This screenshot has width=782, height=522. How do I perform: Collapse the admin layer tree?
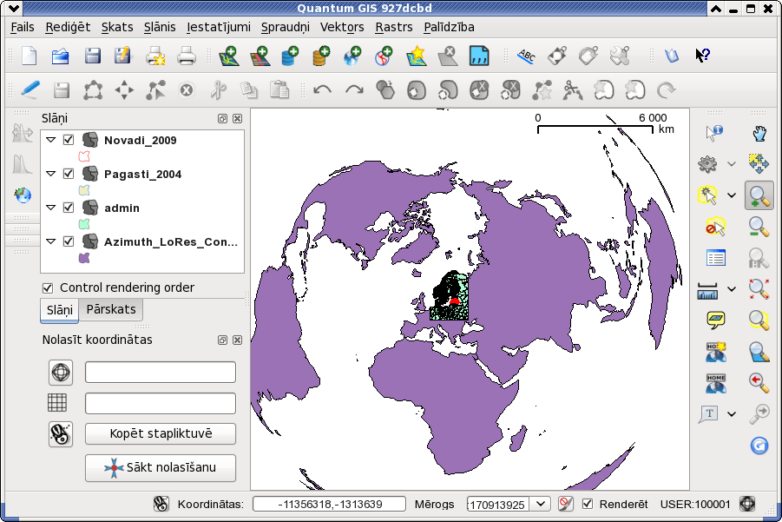[51, 208]
